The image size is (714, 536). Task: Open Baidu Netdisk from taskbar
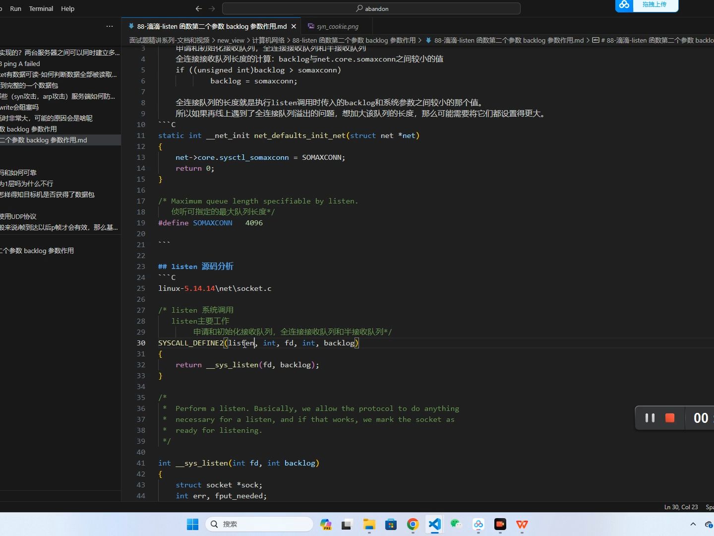tap(478, 524)
